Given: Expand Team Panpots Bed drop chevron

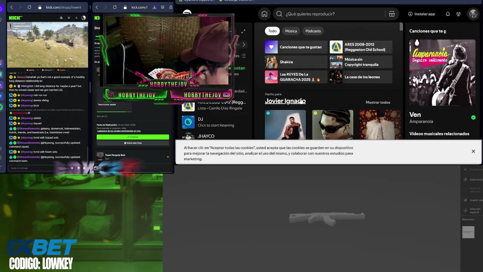Looking at the screenshot, I should tap(168, 157).
